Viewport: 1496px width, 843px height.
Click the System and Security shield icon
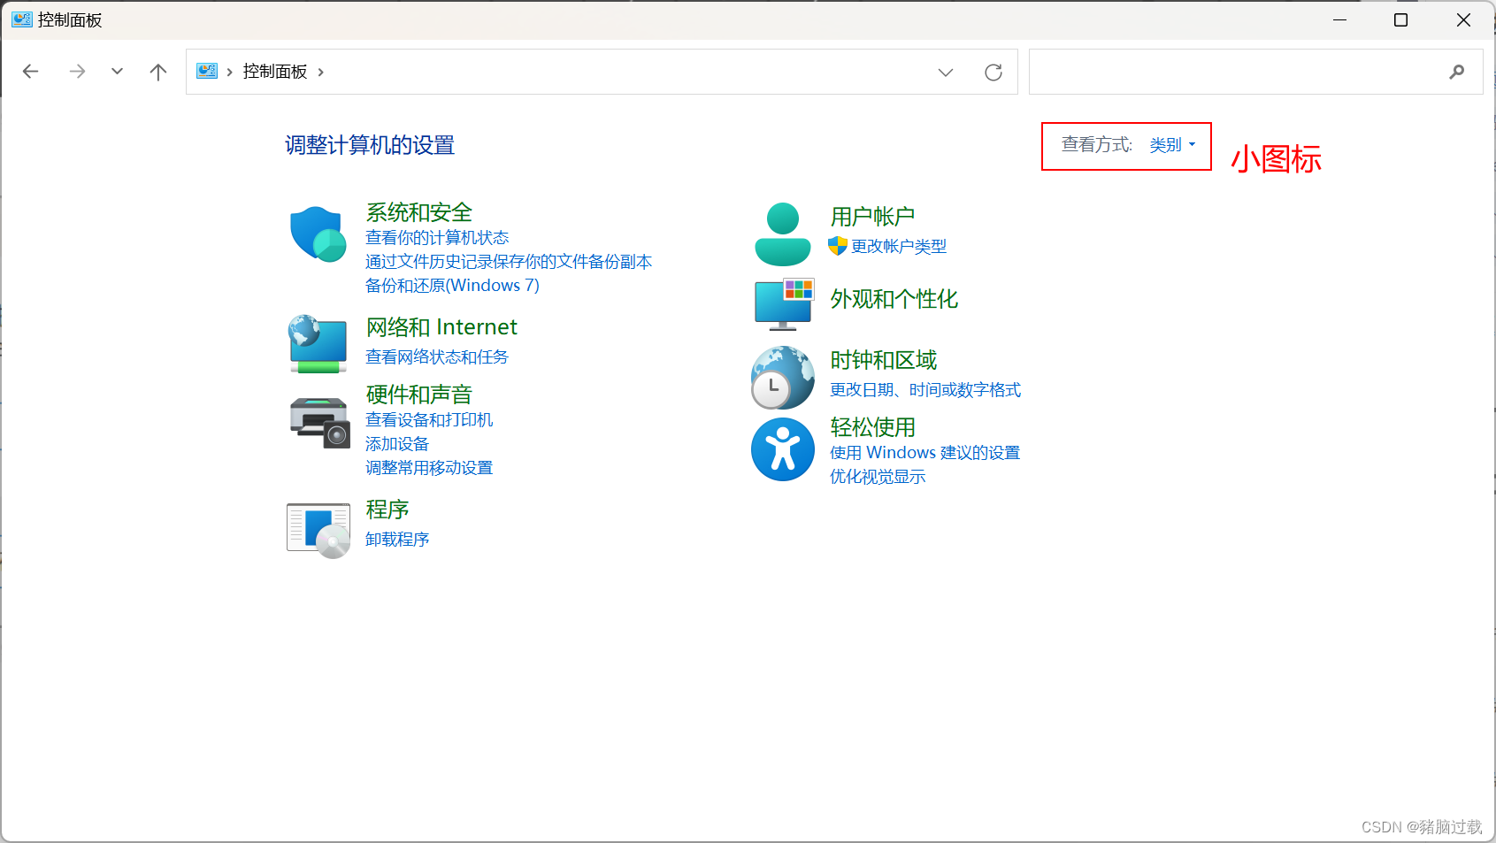(318, 234)
